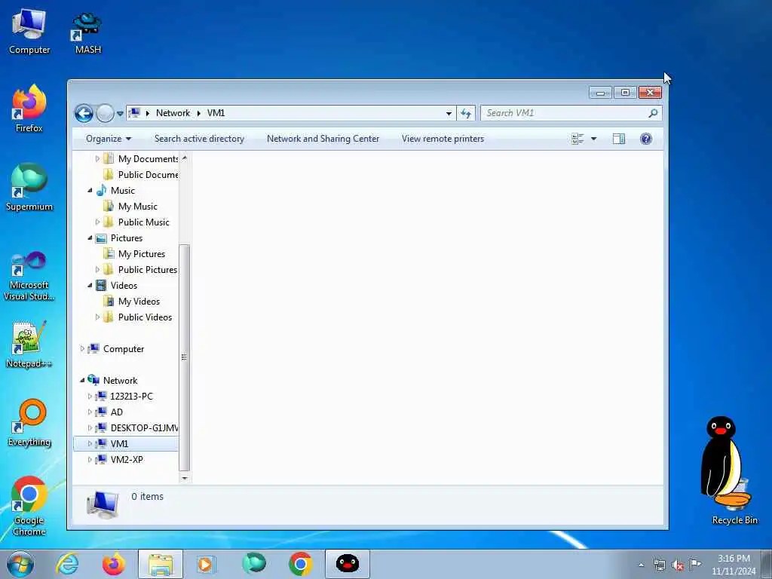The image size is (772, 579).
Task: Switch to the Windows Explorer taskbar button
Action: (x=161, y=564)
